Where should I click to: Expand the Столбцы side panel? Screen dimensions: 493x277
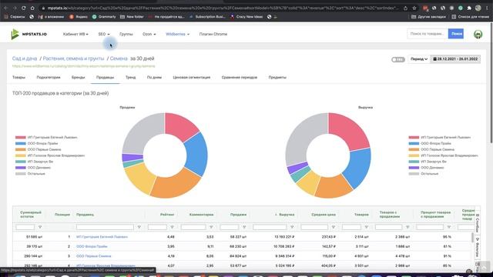(x=478, y=222)
